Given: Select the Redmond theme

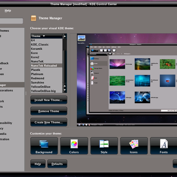Looking at the screenshot, I should (x=46, y=78).
